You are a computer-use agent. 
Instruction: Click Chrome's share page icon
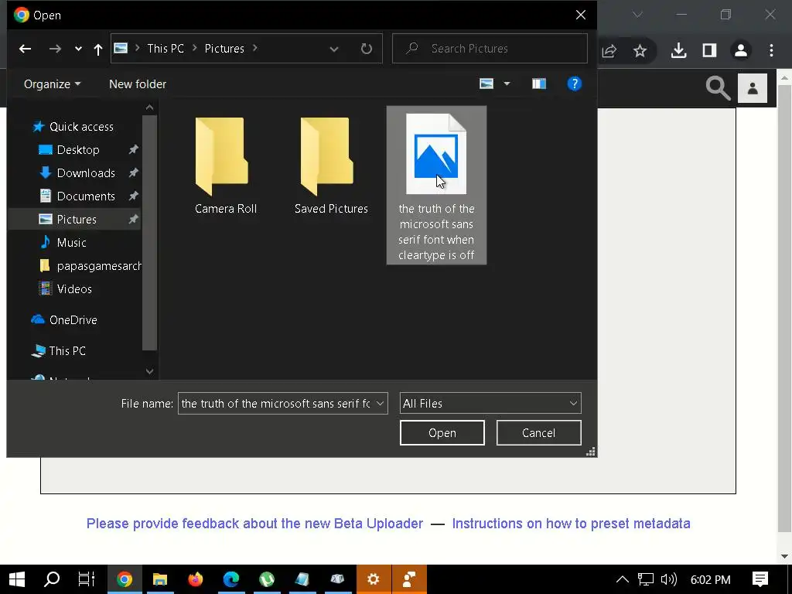[x=609, y=50]
